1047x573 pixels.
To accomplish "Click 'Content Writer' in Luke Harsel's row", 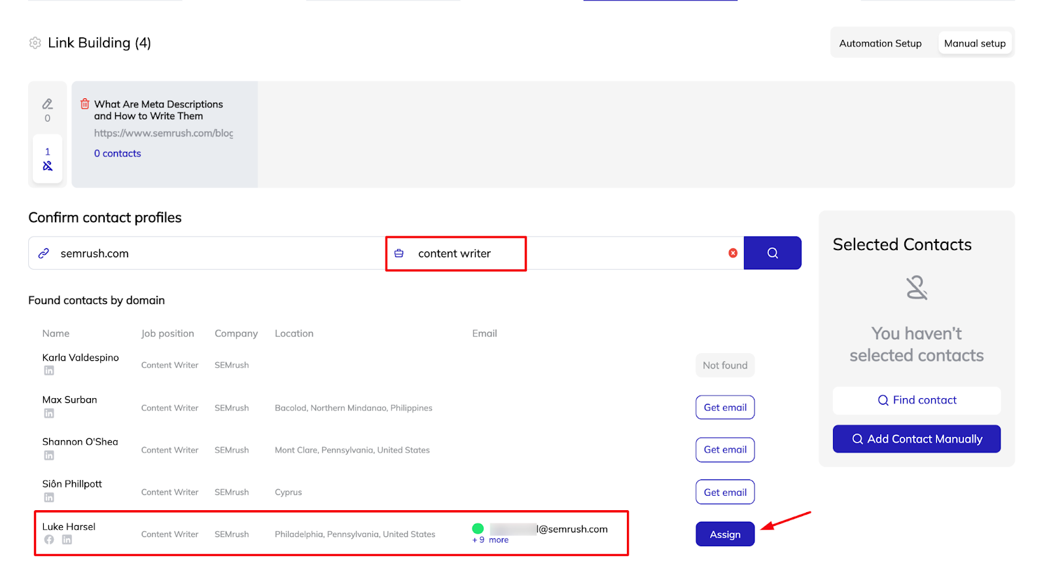I will click(x=169, y=534).
